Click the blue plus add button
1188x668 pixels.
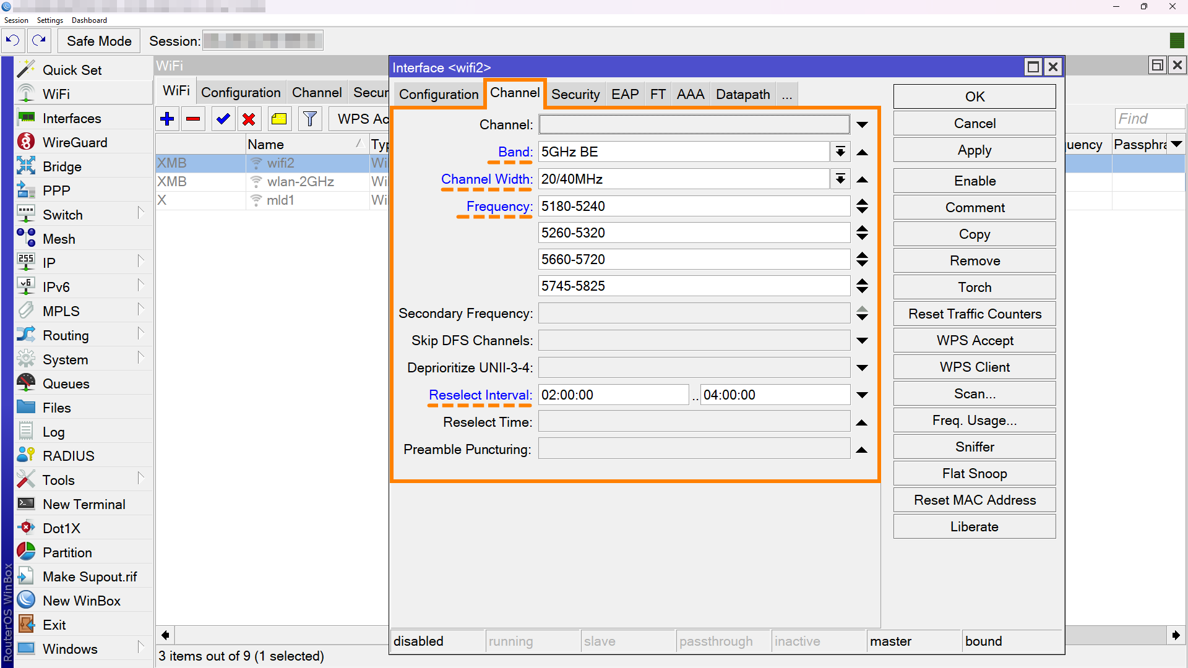167,119
